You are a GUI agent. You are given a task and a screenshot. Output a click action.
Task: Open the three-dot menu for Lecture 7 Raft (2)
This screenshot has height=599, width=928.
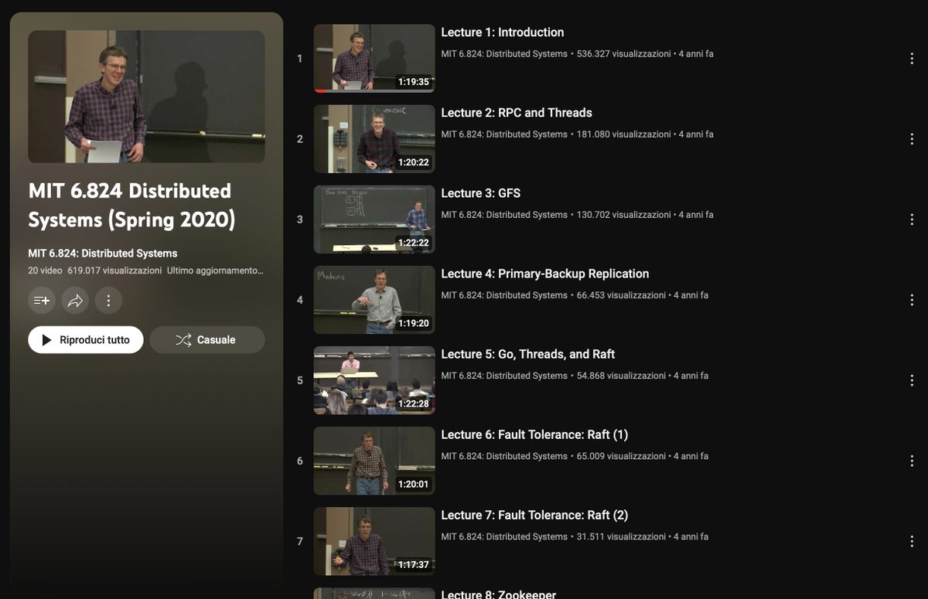(913, 541)
